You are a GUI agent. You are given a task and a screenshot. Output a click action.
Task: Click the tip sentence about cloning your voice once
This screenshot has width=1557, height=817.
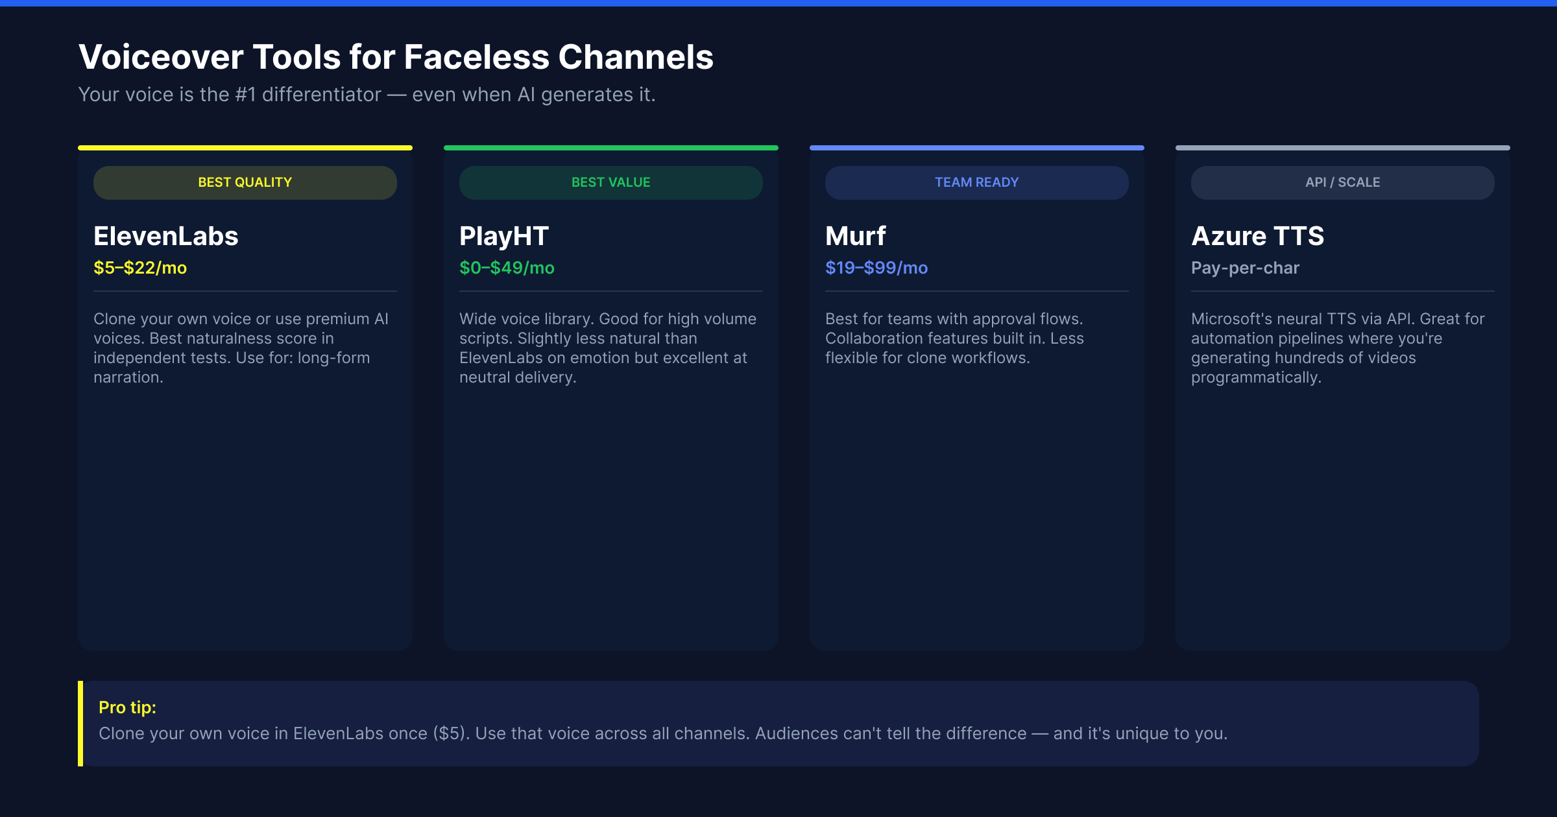coord(663,733)
